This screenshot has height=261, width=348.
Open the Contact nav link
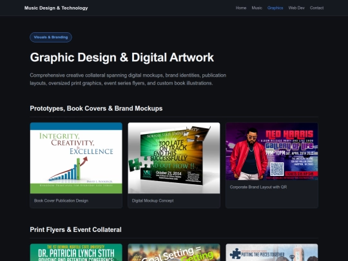click(316, 8)
